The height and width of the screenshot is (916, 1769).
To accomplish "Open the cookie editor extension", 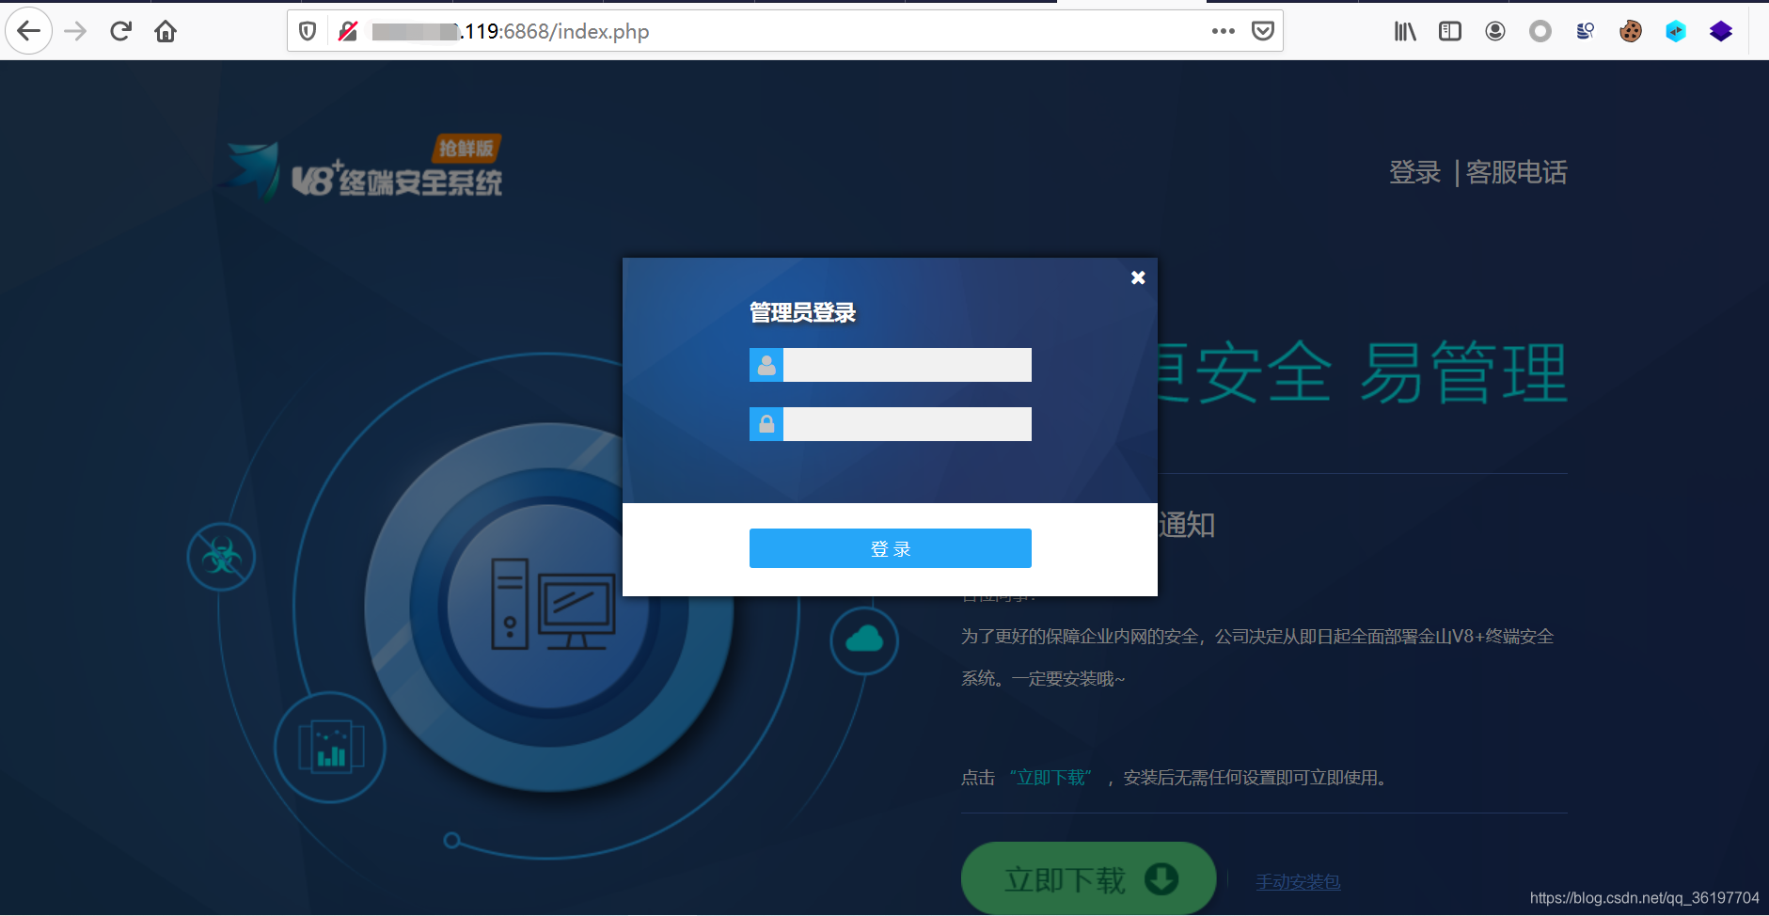I will point(1631,31).
